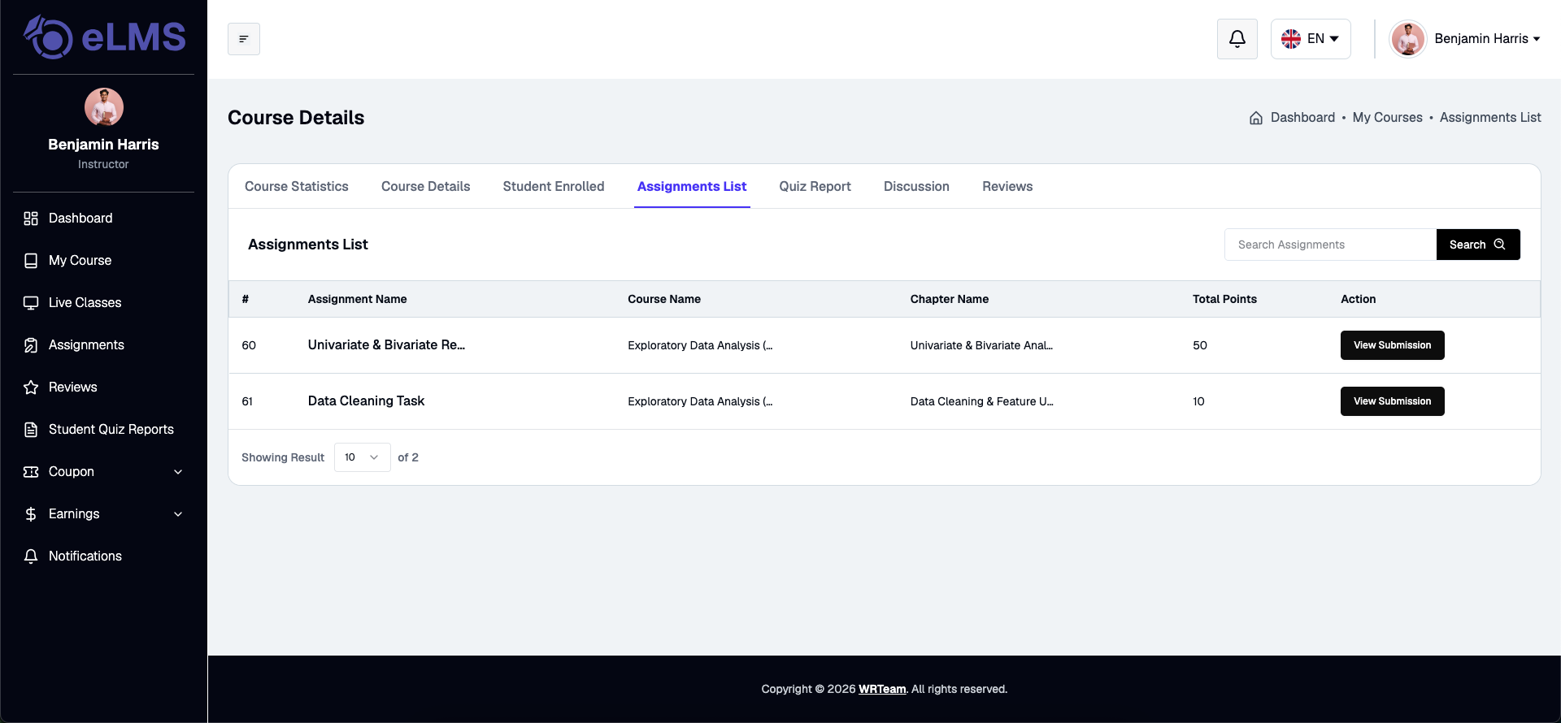This screenshot has height=723, width=1561.
Task: Click the Total Points value 10
Action: pyautogui.click(x=1198, y=401)
